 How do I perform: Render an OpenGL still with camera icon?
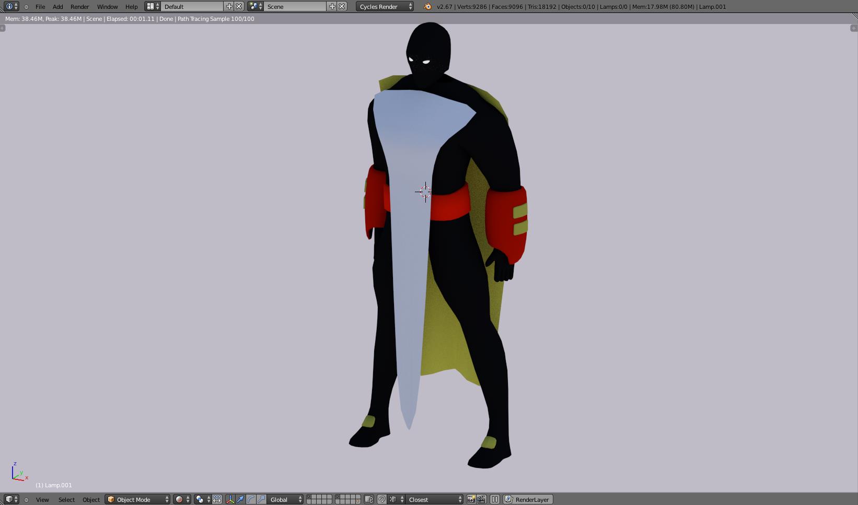(x=471, y=499)
